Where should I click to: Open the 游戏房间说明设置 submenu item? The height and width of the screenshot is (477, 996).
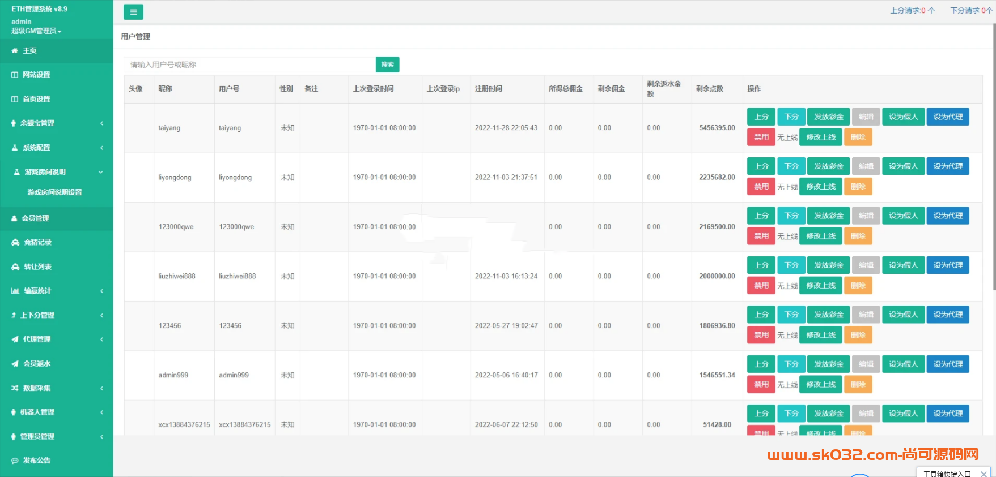[55, 192]
